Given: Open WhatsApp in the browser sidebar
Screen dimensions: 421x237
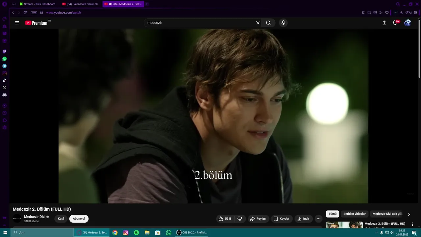Looking at the screenshot, I should click(4, 59).
